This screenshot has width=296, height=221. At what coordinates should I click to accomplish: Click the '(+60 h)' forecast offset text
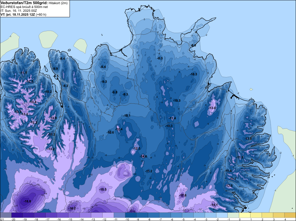[41, 14]
